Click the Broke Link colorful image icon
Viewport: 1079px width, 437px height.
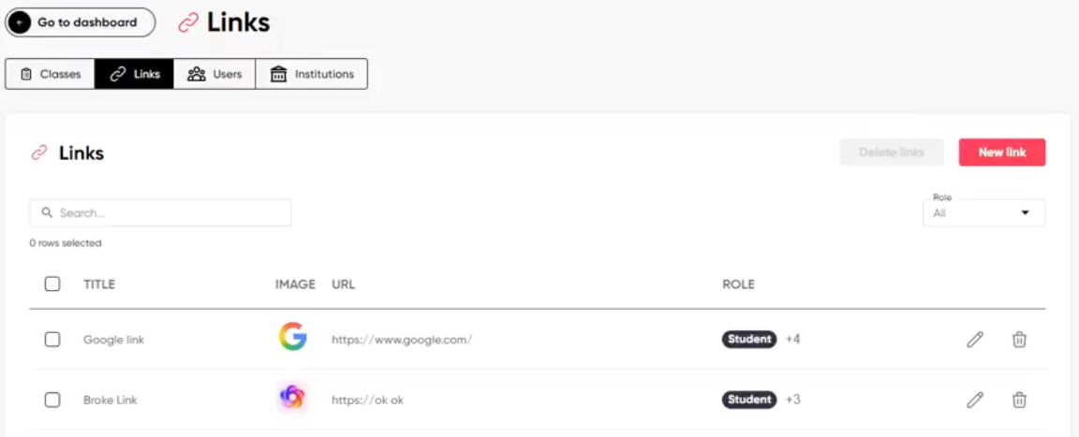(292, 397)
